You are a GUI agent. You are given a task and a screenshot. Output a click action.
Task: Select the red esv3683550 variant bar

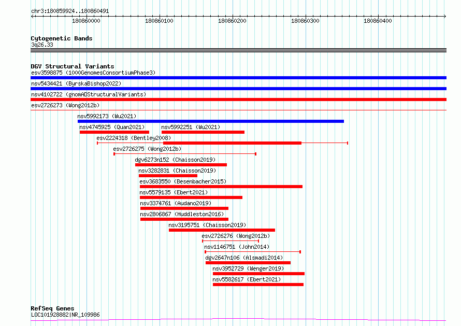coord(221,187)
